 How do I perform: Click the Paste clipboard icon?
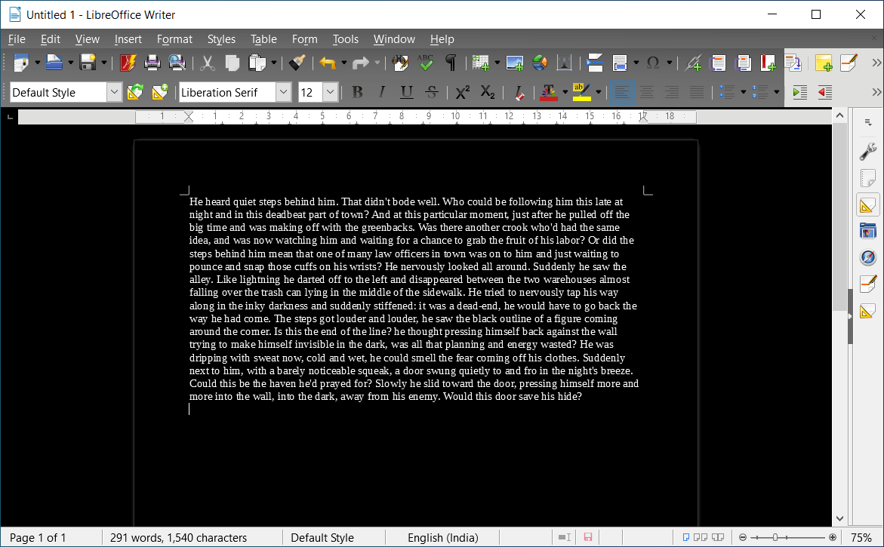(x=257, y=63)
